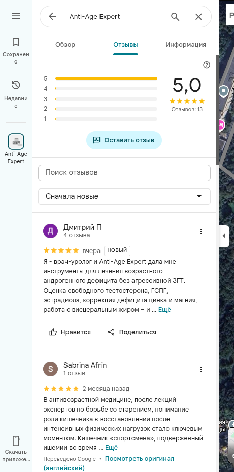Click the 4 отзыва text under Дмитрий П
Screen dimensions: 234x472
coord(77,235)
